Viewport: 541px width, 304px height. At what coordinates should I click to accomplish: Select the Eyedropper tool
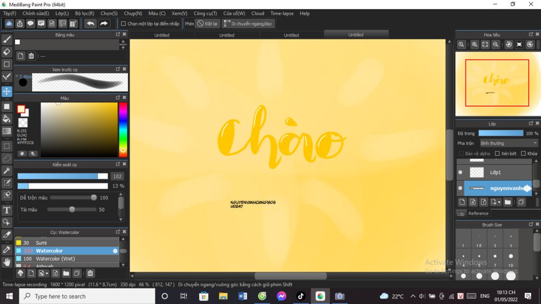click(6, 250)
